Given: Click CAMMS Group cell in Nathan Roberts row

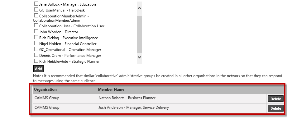Looking at the screenshot, I should 65,98.
